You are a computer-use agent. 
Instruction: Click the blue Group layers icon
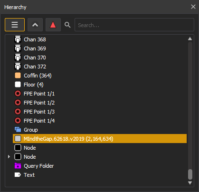click(18, 130)
